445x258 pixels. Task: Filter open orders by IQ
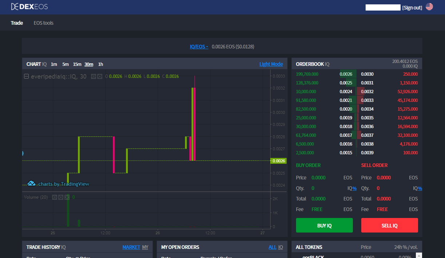pyautogui.click(x=281, y=247)
